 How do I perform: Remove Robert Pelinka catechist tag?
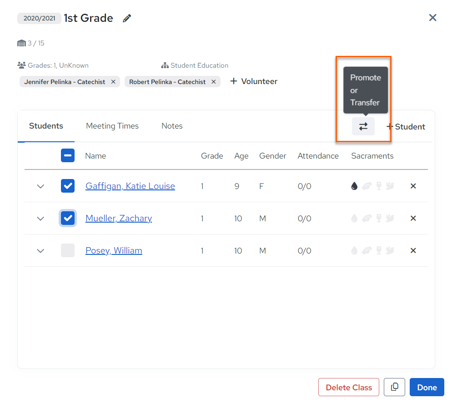214,82
